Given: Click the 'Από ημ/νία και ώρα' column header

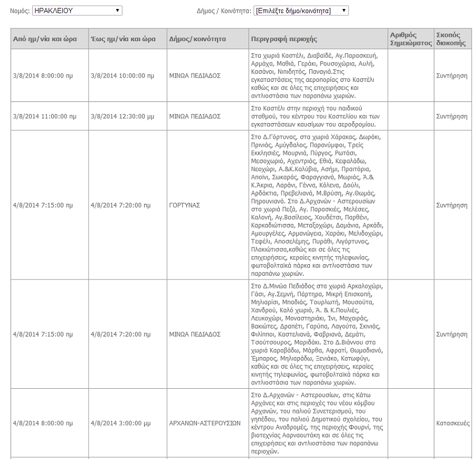Looking at the screenshot, I should (x=45, y=39).
